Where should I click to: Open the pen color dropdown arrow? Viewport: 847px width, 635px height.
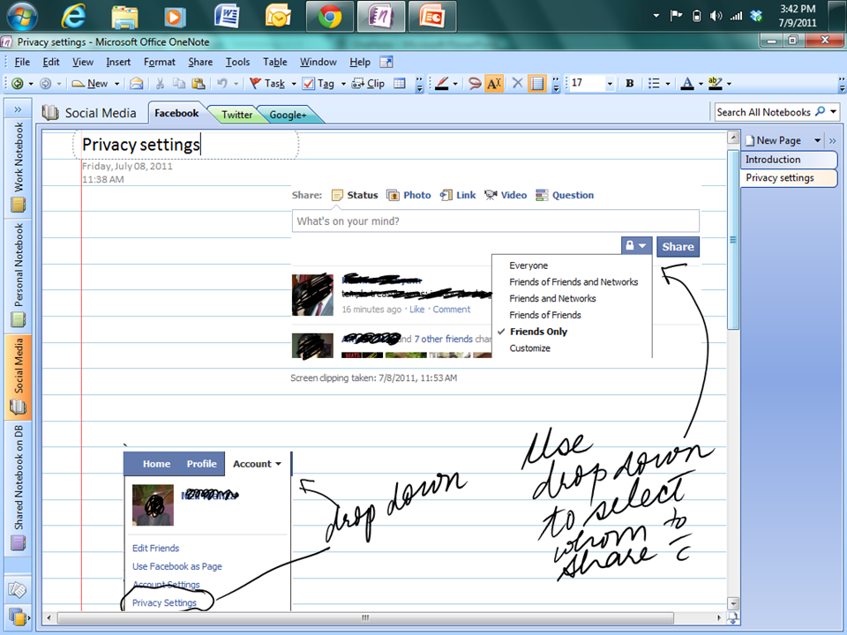tap(455, 84)
